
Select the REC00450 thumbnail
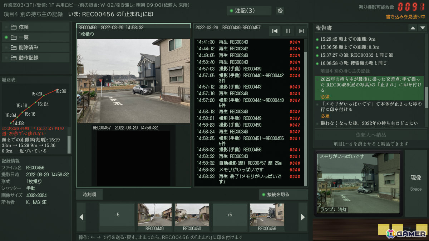pyautogui.click(x=192, y=217)
